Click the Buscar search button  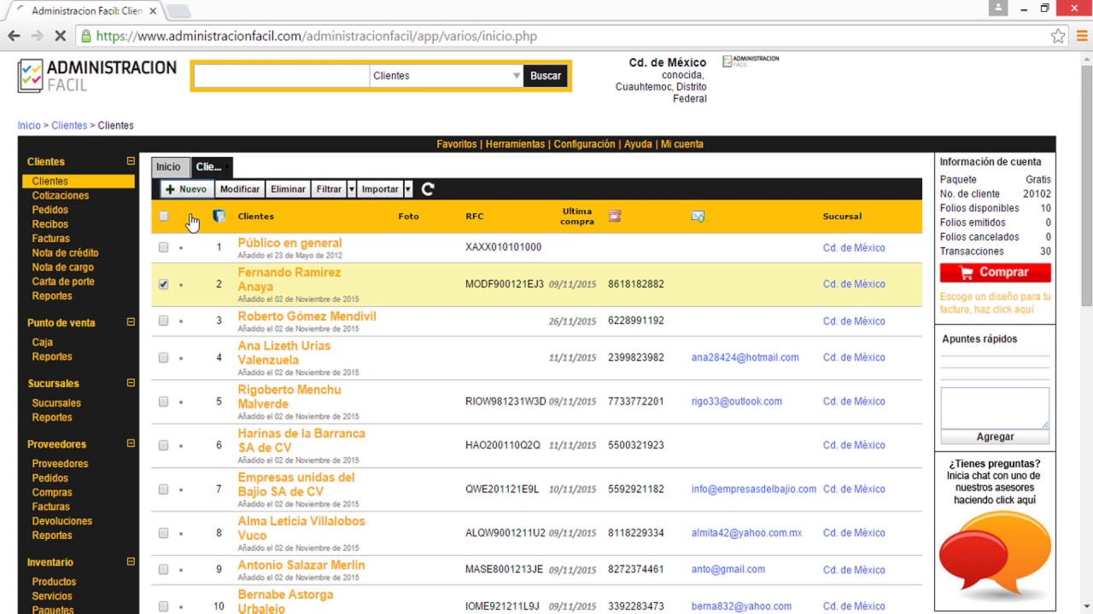click(x=546, y=76)
